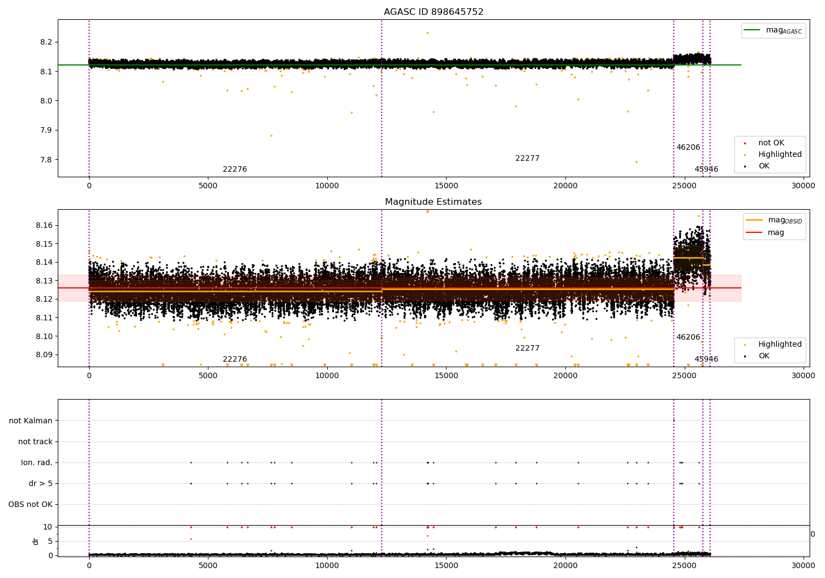
Task: Click the title 'AGASC ID 898645752'
Action: 433,12
